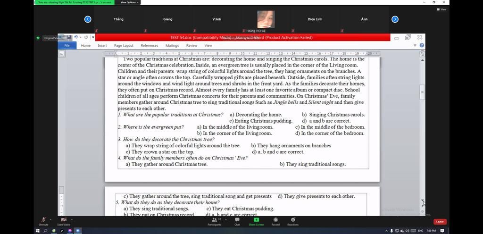Open Word Help question mark icon
This screenshot has width=483, height=234.
422,45
